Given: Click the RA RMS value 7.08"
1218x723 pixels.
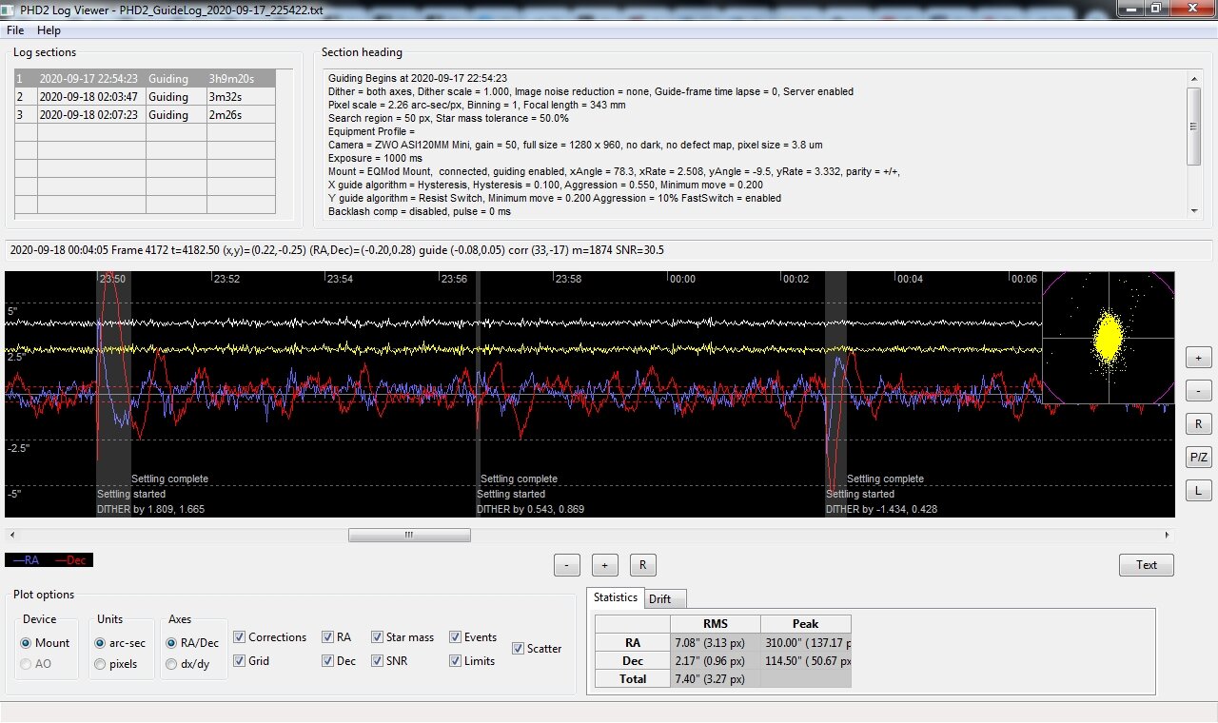Looking at the screenshot, I should coord(715,642).
